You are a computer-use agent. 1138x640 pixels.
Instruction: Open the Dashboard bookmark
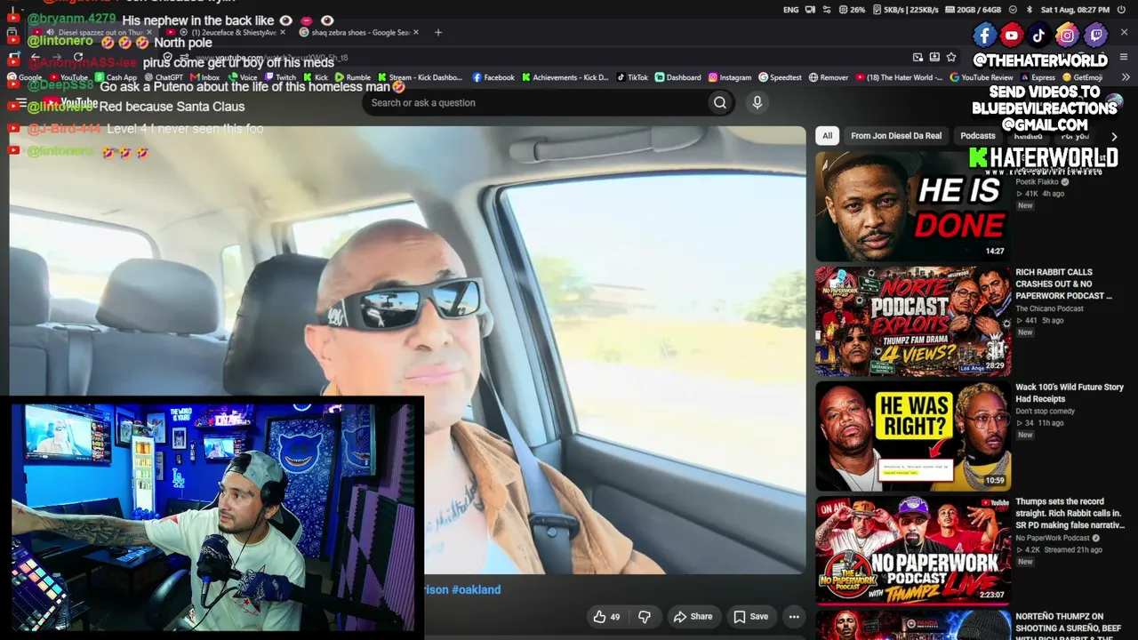tap(678, 77)
